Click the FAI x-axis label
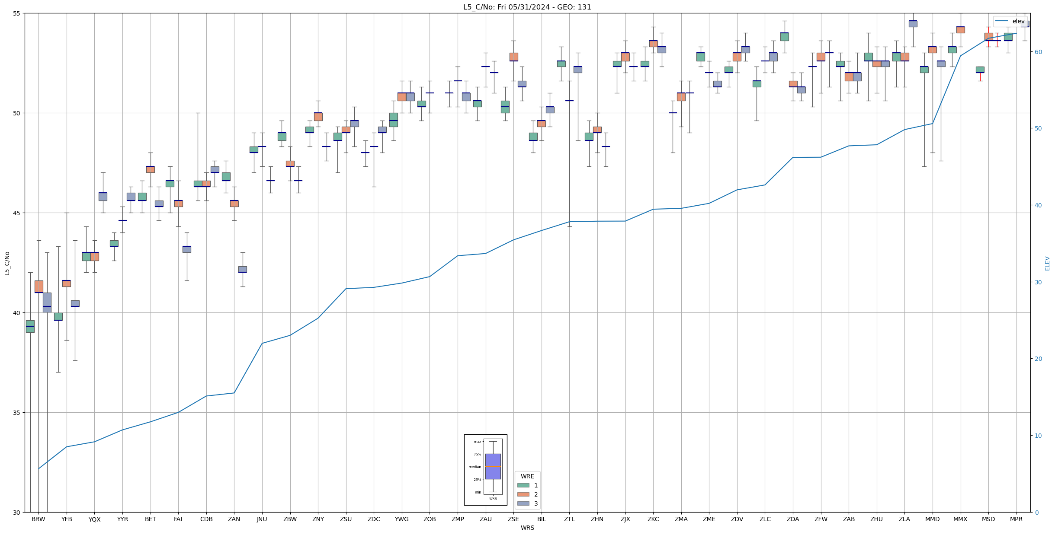The image size is (1055, 535). point(178,519)
